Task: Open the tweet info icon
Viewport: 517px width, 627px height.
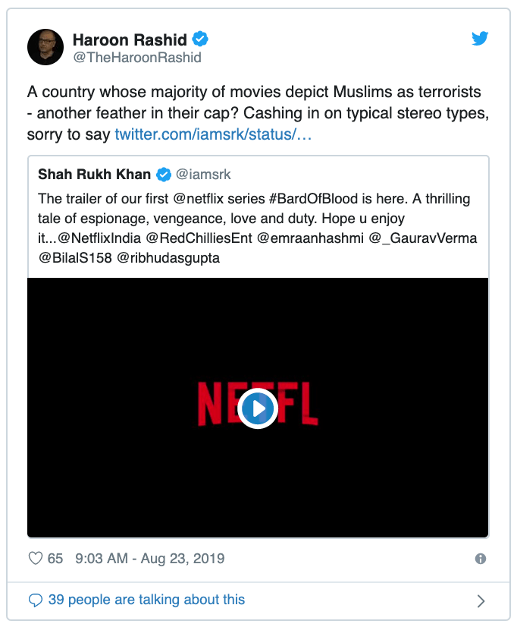Action: (481, 559)
